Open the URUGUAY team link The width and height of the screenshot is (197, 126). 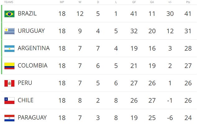pos(31,31)
